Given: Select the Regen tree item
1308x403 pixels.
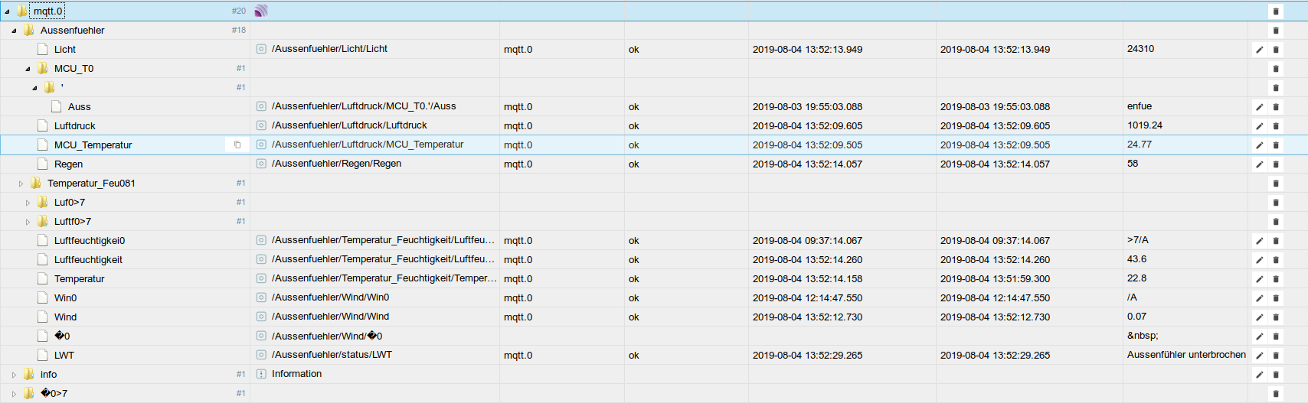Looking at the screenshot, I should (68, 164).
